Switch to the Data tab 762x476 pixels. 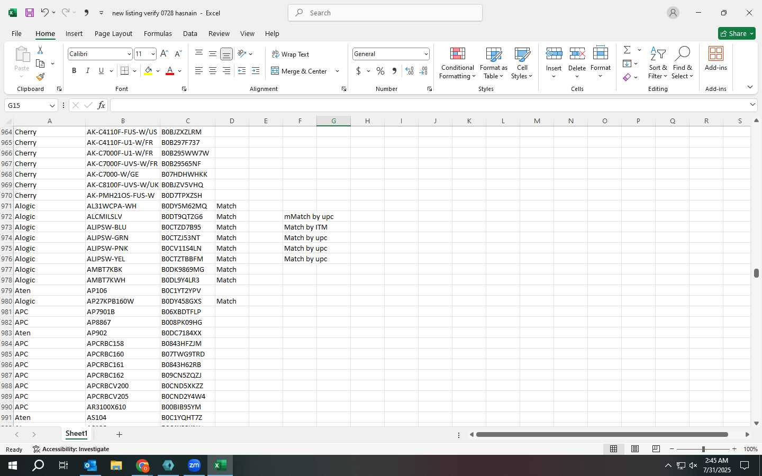click(190, 33)
